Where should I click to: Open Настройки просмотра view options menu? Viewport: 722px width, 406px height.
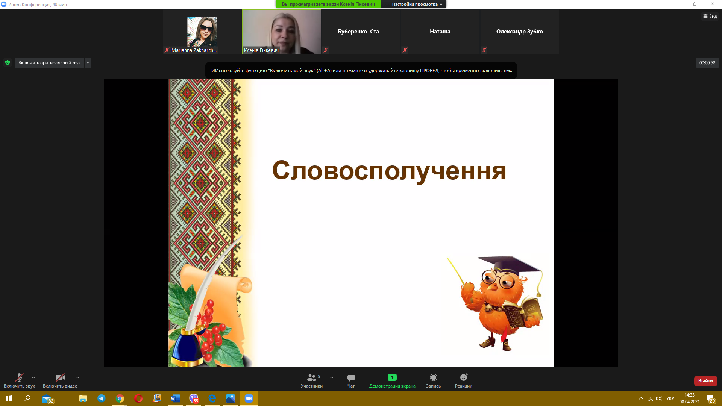(x=417, y=4)
